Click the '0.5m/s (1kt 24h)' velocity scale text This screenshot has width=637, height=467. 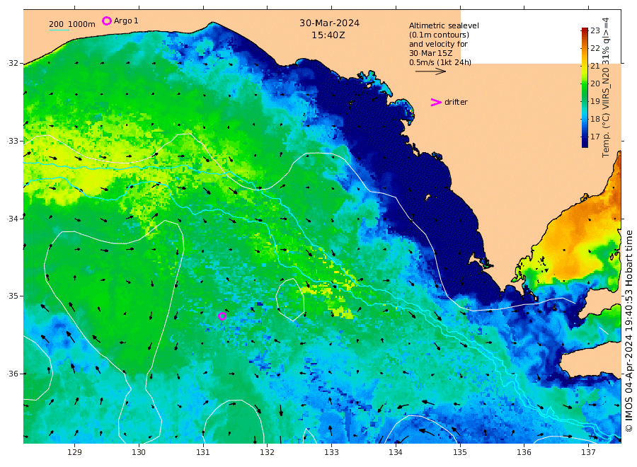pyautogui.click(x=440, y=62)
